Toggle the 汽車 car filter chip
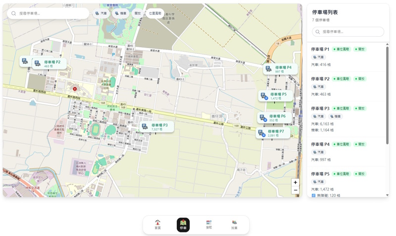This screenshot has width=396, height=236. [101, 13]
